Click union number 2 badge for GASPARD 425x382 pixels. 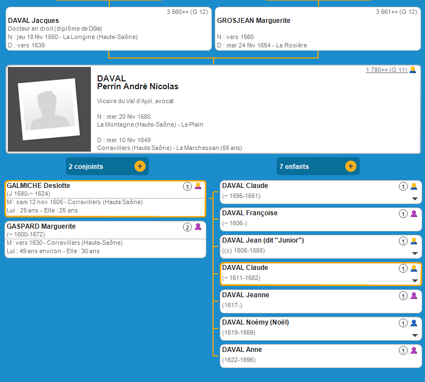187,227
